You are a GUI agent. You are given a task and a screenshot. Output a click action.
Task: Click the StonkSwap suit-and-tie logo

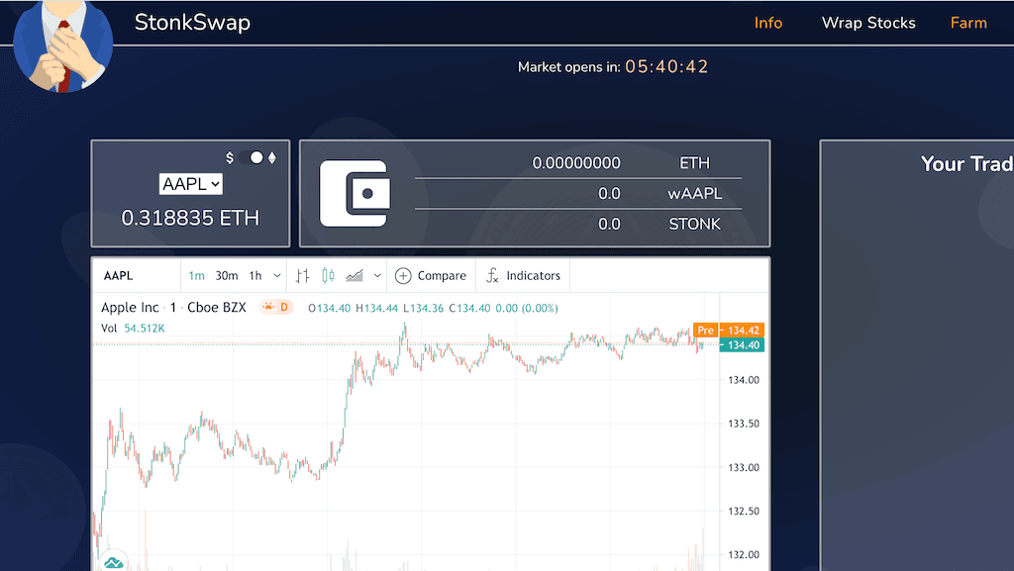tap(62, 46)
